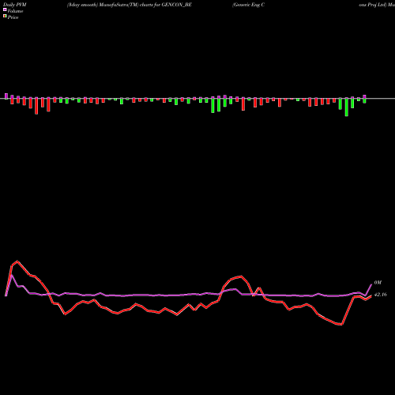Image resolution: width=395 pixels, height=395 pixels.
Task: Click the green-red Price legend swatch
Action: [5, 17]
